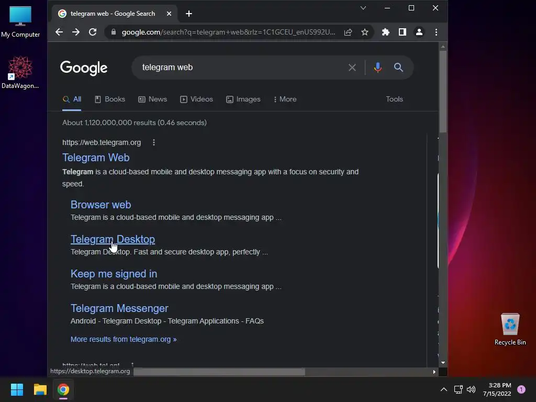Image resolution: width=536 pixels, height=402 pixels.
Task: Open the clock showing 3:28 PM
Action: tap(497, 389)
